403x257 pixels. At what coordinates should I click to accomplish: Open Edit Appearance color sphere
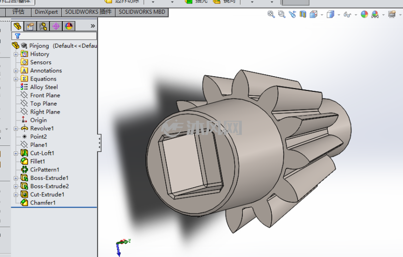tap(364, 14)
